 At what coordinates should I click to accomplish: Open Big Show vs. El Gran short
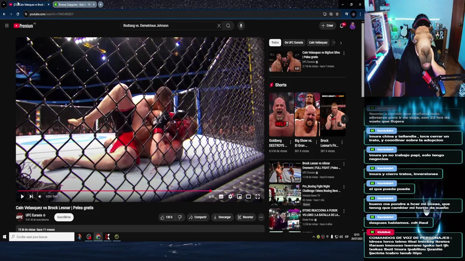pyautogui.click(x=307, y=114)
